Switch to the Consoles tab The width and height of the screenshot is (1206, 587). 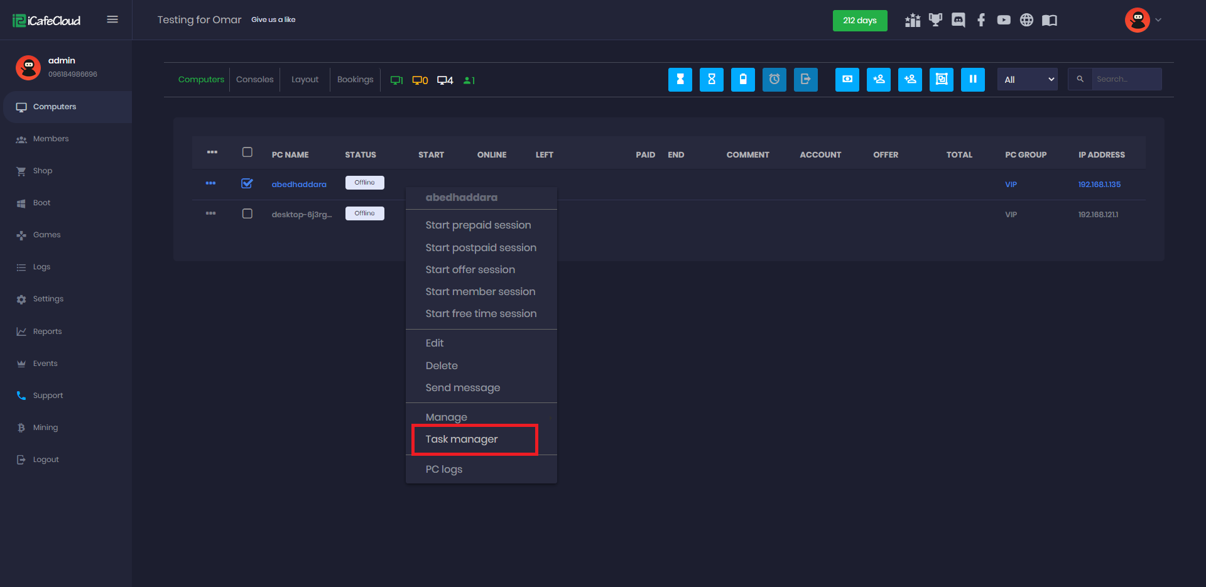[254, 80]
